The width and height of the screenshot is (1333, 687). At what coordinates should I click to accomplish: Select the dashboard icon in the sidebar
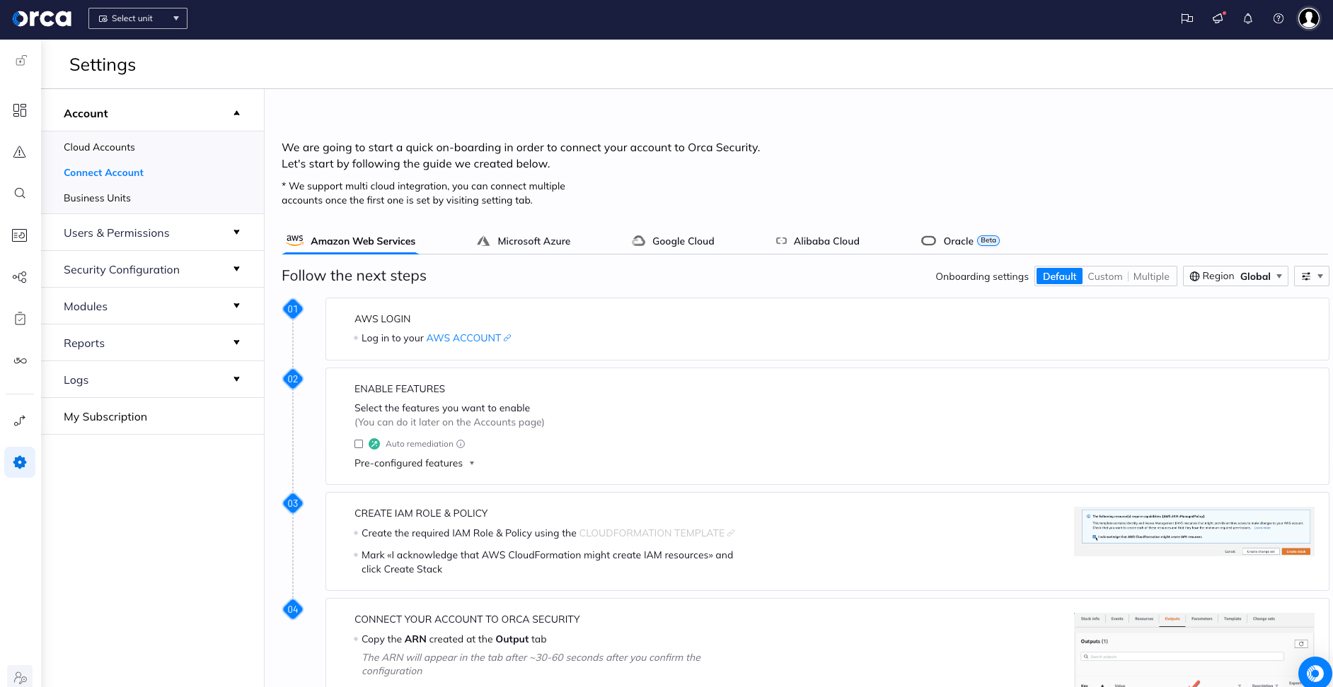(20, 110)
